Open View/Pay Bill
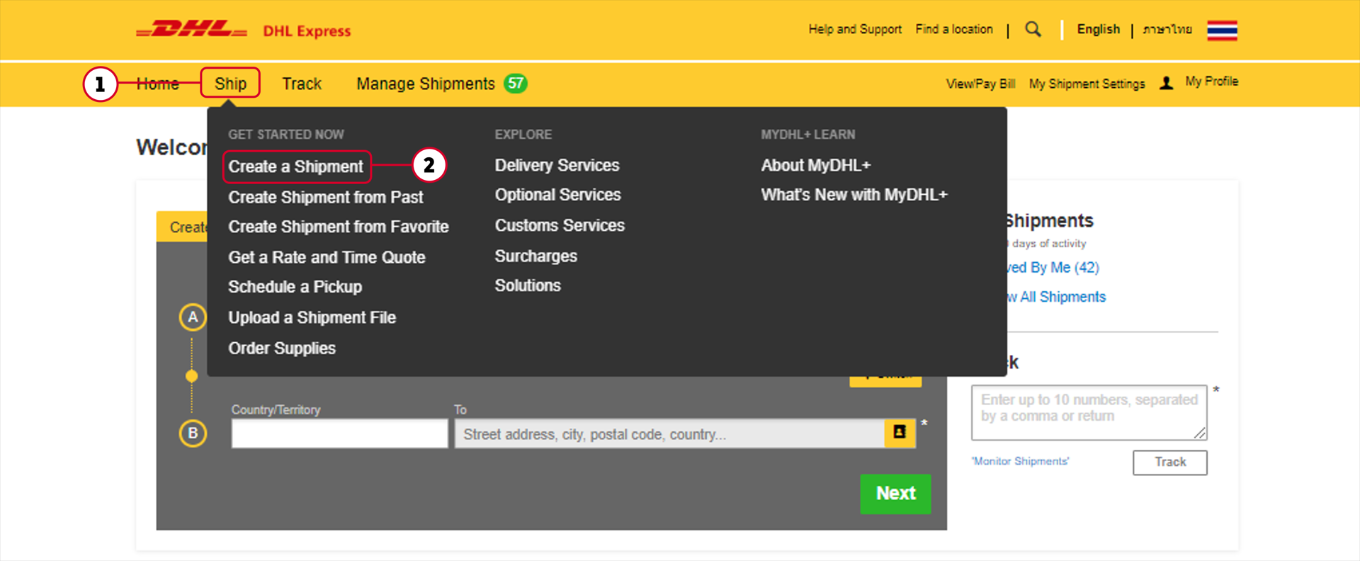1360x561 pixels. click(980, 84)
